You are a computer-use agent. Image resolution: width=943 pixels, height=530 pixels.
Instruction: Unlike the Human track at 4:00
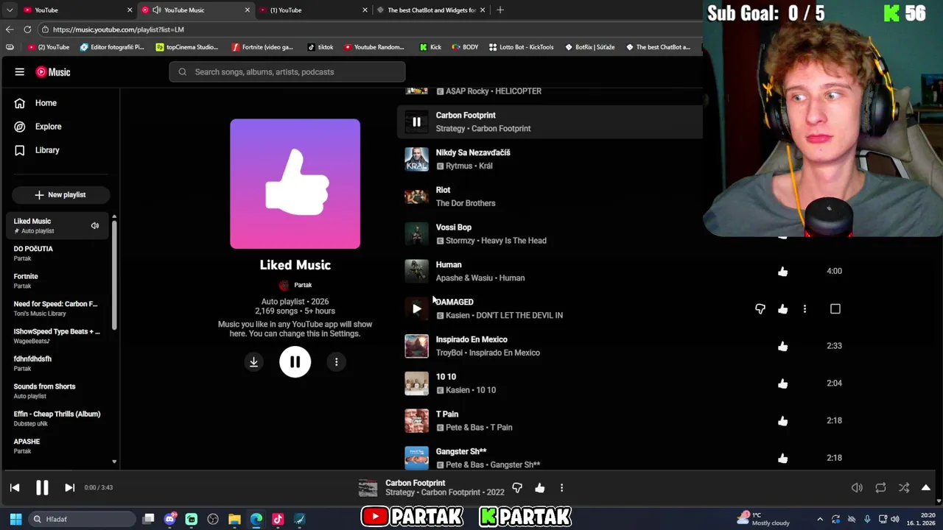[x=782, y=272]
